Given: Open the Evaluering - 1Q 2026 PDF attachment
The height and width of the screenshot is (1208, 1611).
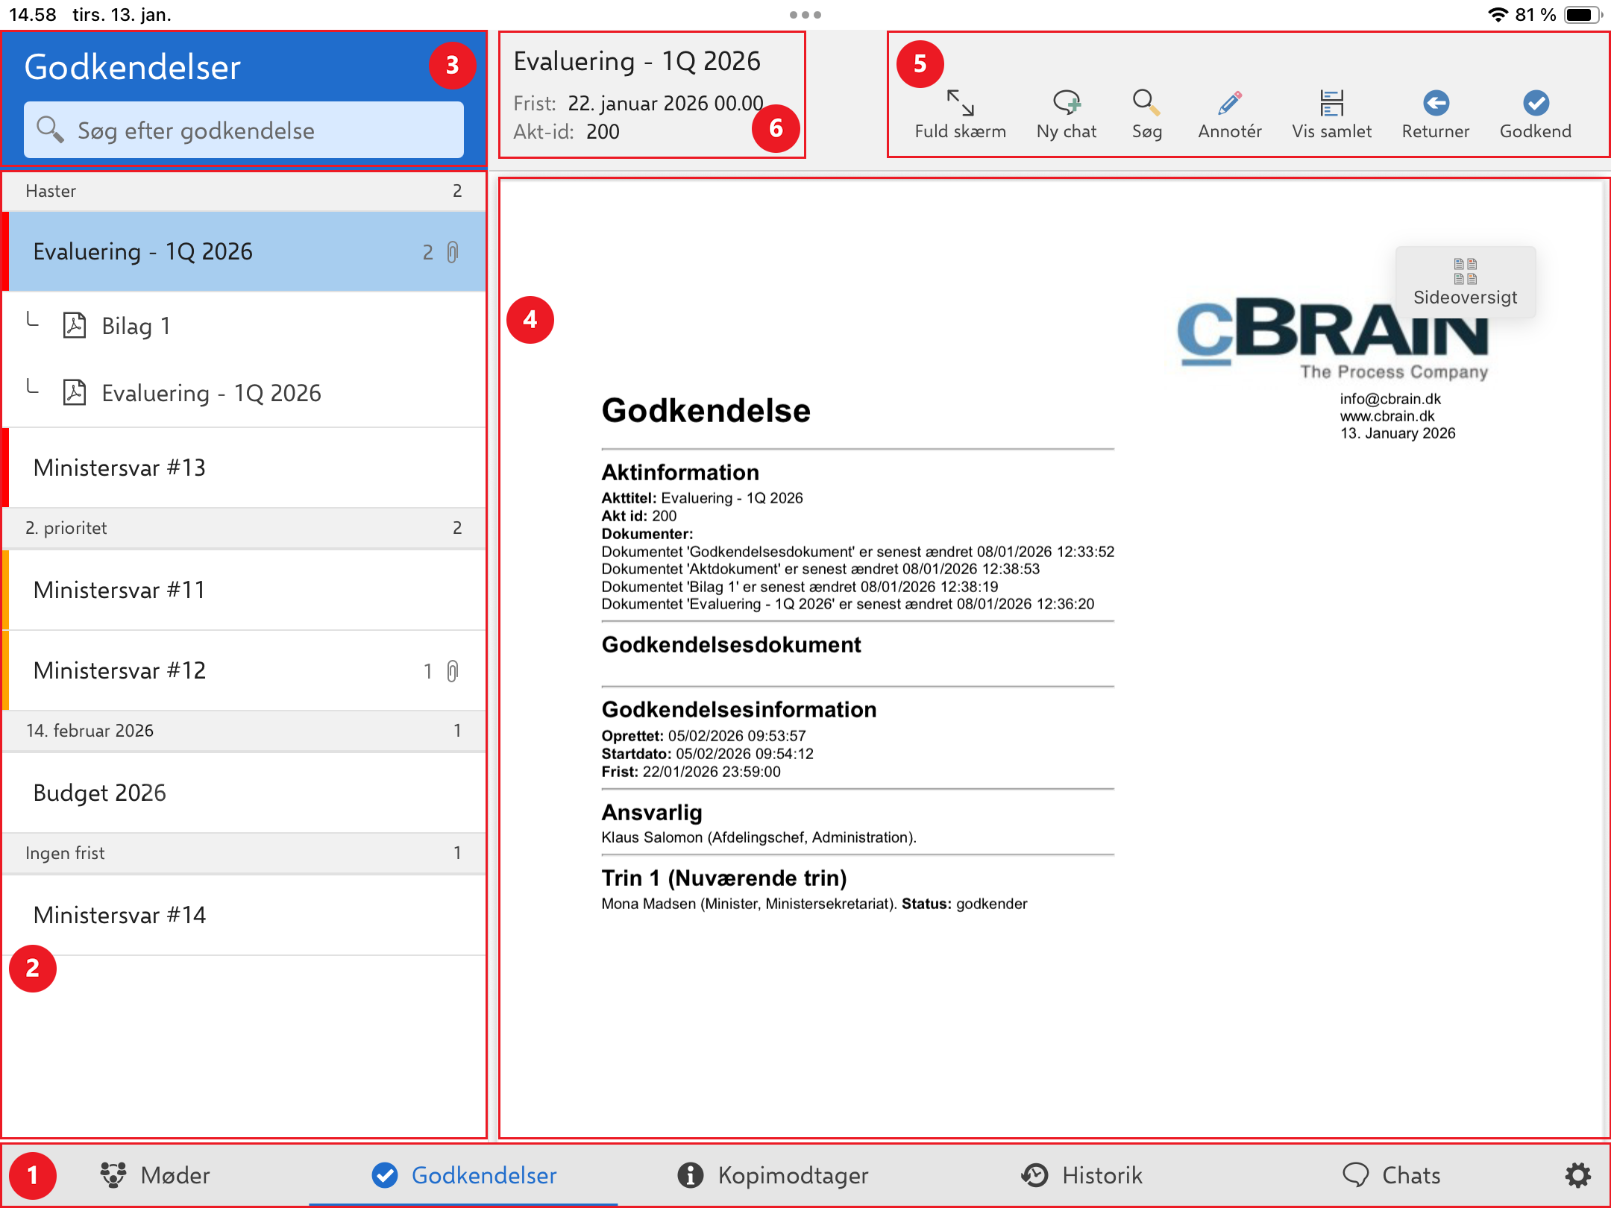Looking at the screenshot, I should (245, 393).
